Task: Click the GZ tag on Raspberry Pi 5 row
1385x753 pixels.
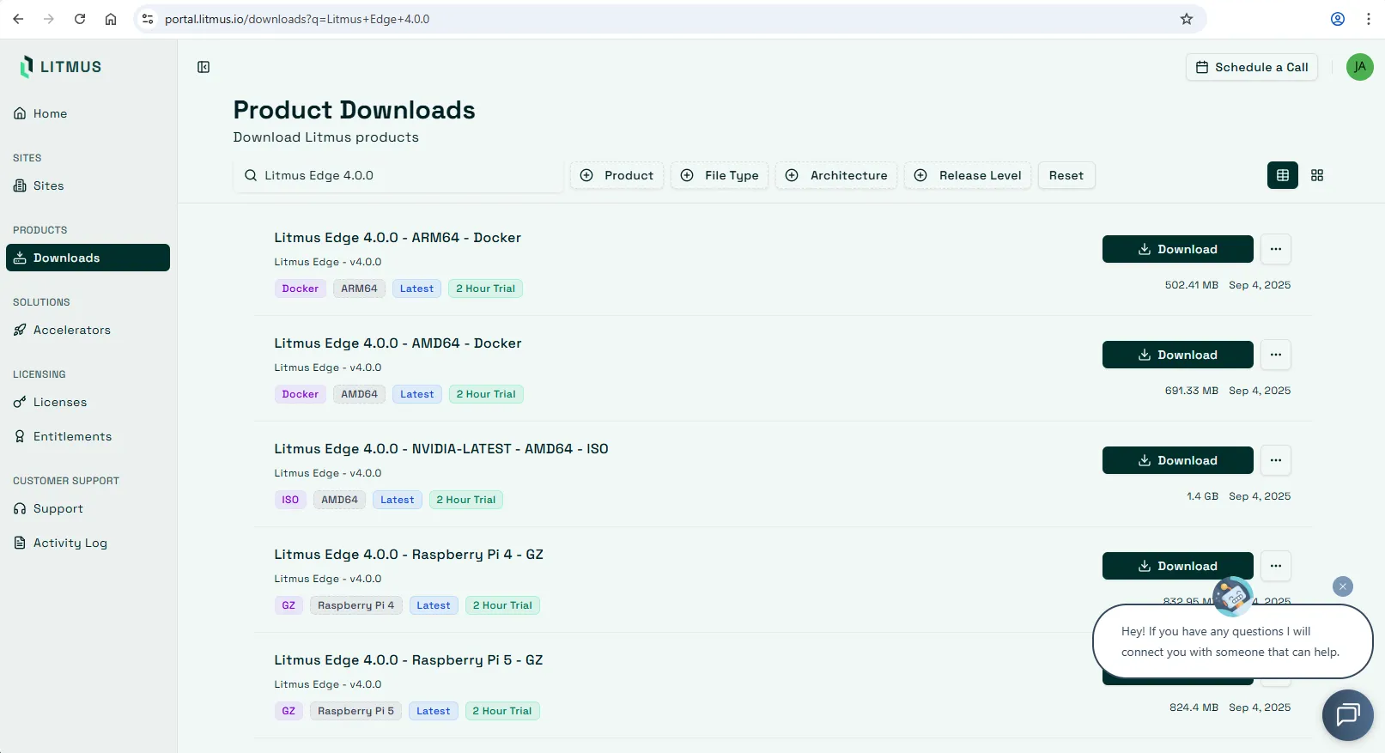Action: tap(289, 711)
